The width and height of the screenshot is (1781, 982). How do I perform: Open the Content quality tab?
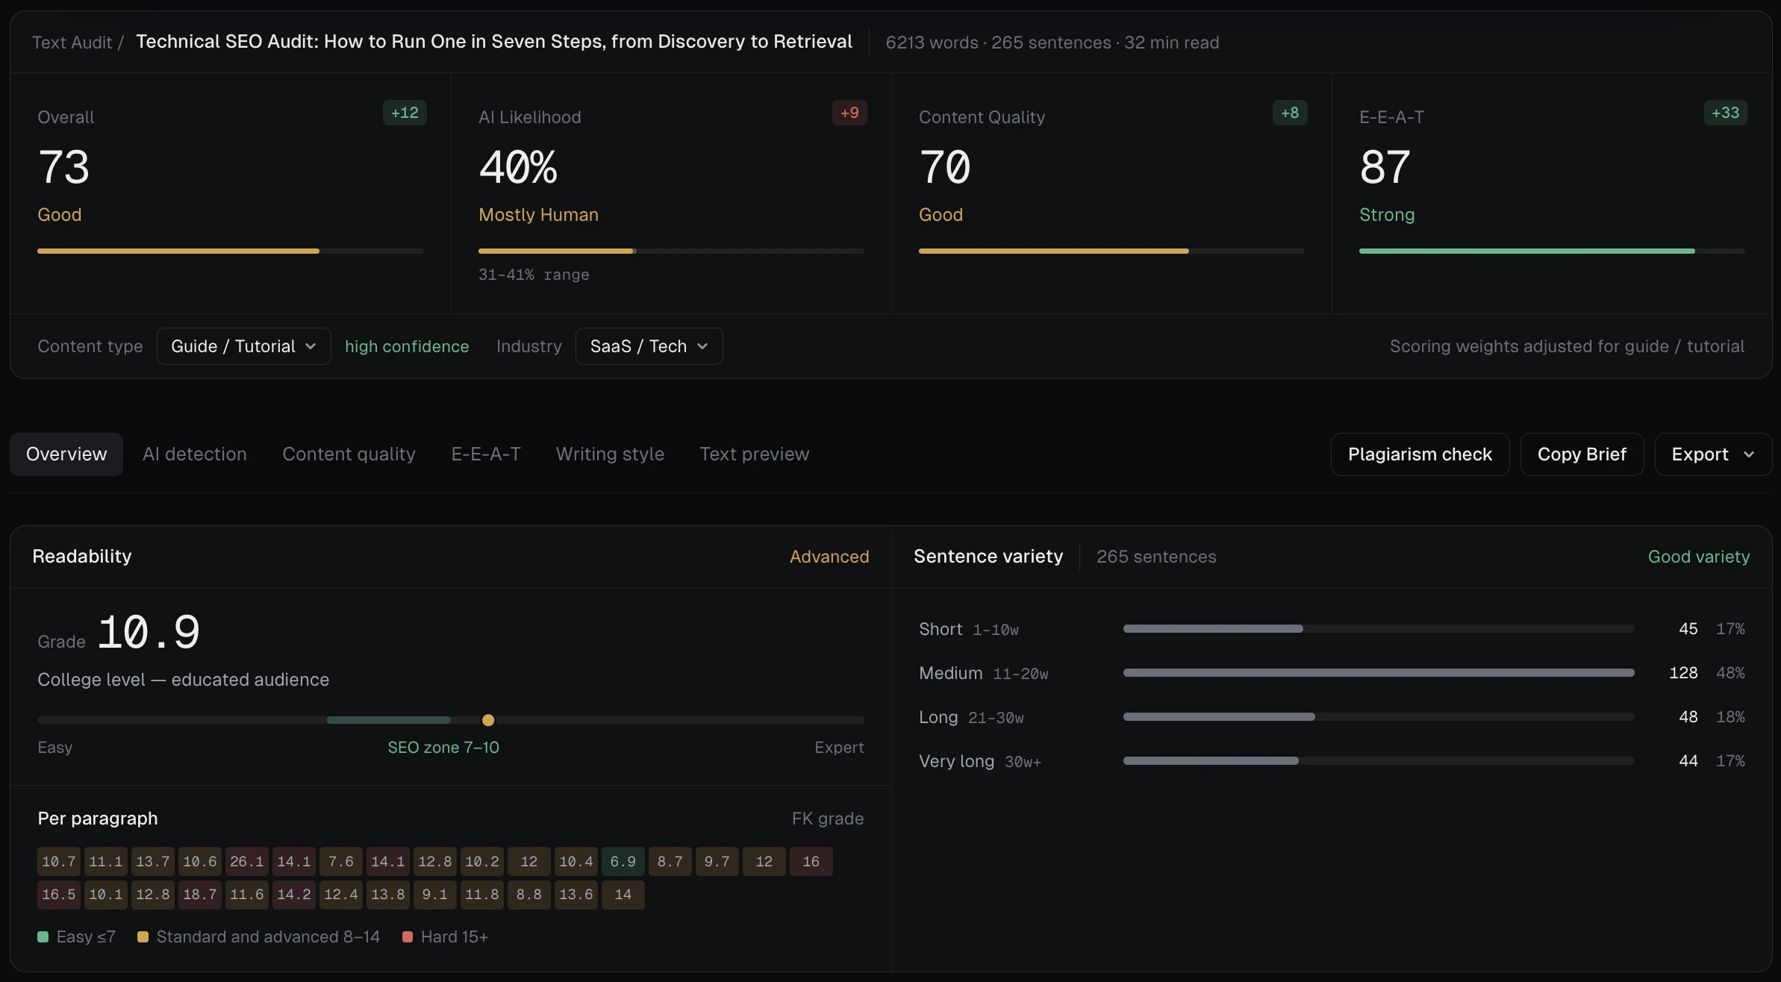(x=349, y=454)
